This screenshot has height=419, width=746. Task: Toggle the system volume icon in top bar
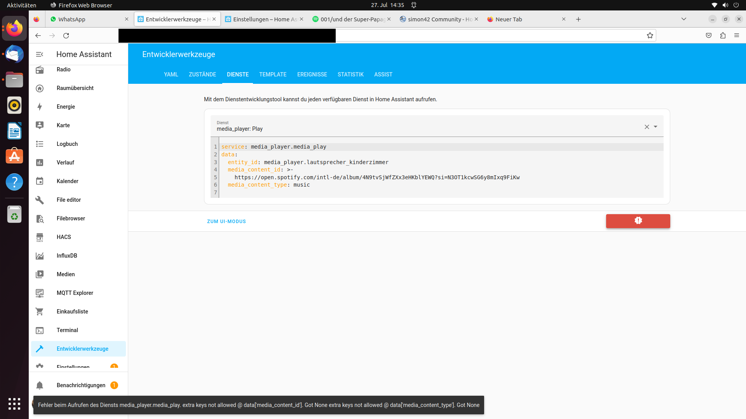tap(725, 5)
